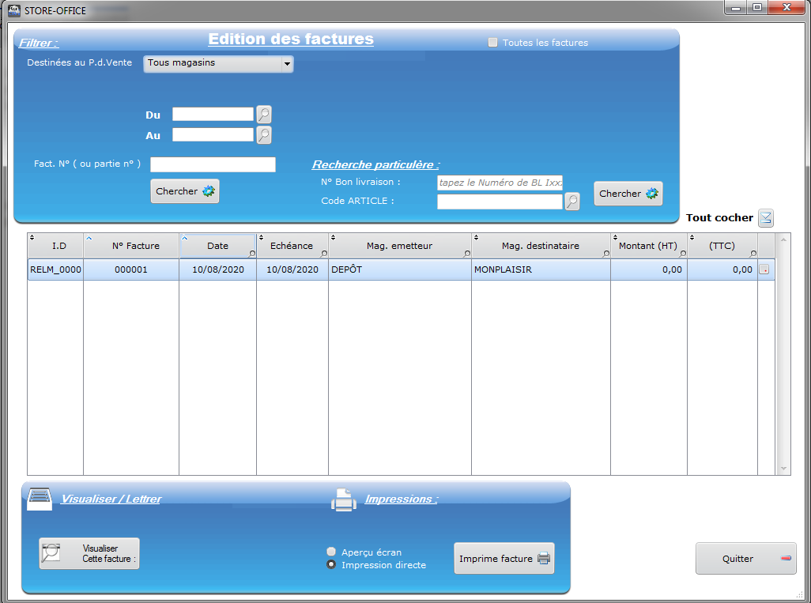
Task: Click the magnifier icon beside the Du date field
Action: [x=264, y=115]
